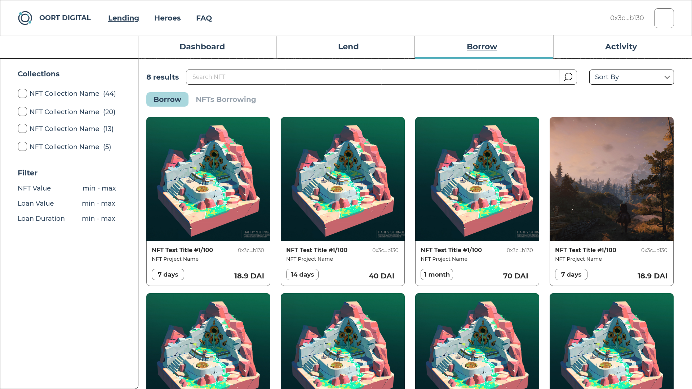
Task: Open the FAQ page
Action: coord(204,18)
